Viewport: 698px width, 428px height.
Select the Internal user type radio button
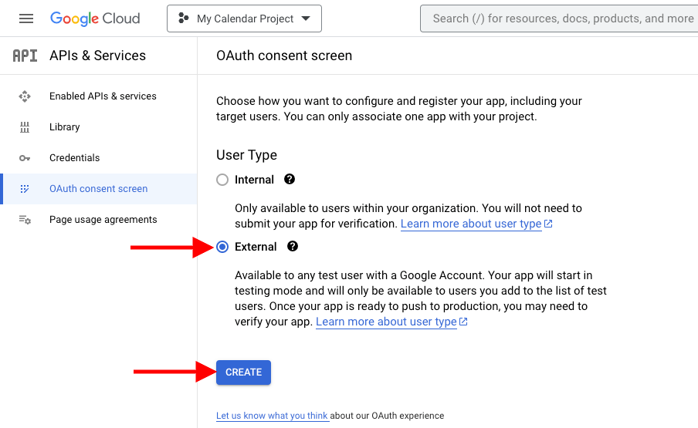pyautogui.click(x=222, y=180)
